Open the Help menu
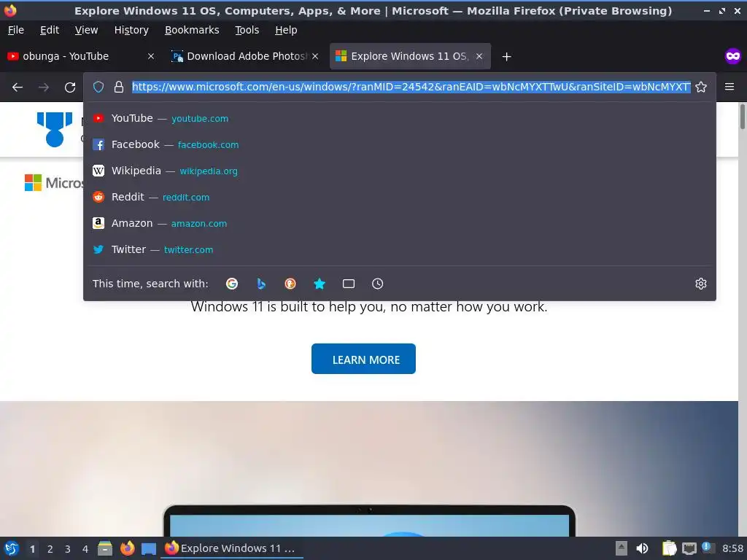Image resolution: width=747 pixels, height=560 pixels. pyautogui.click(x=286, y=30)
